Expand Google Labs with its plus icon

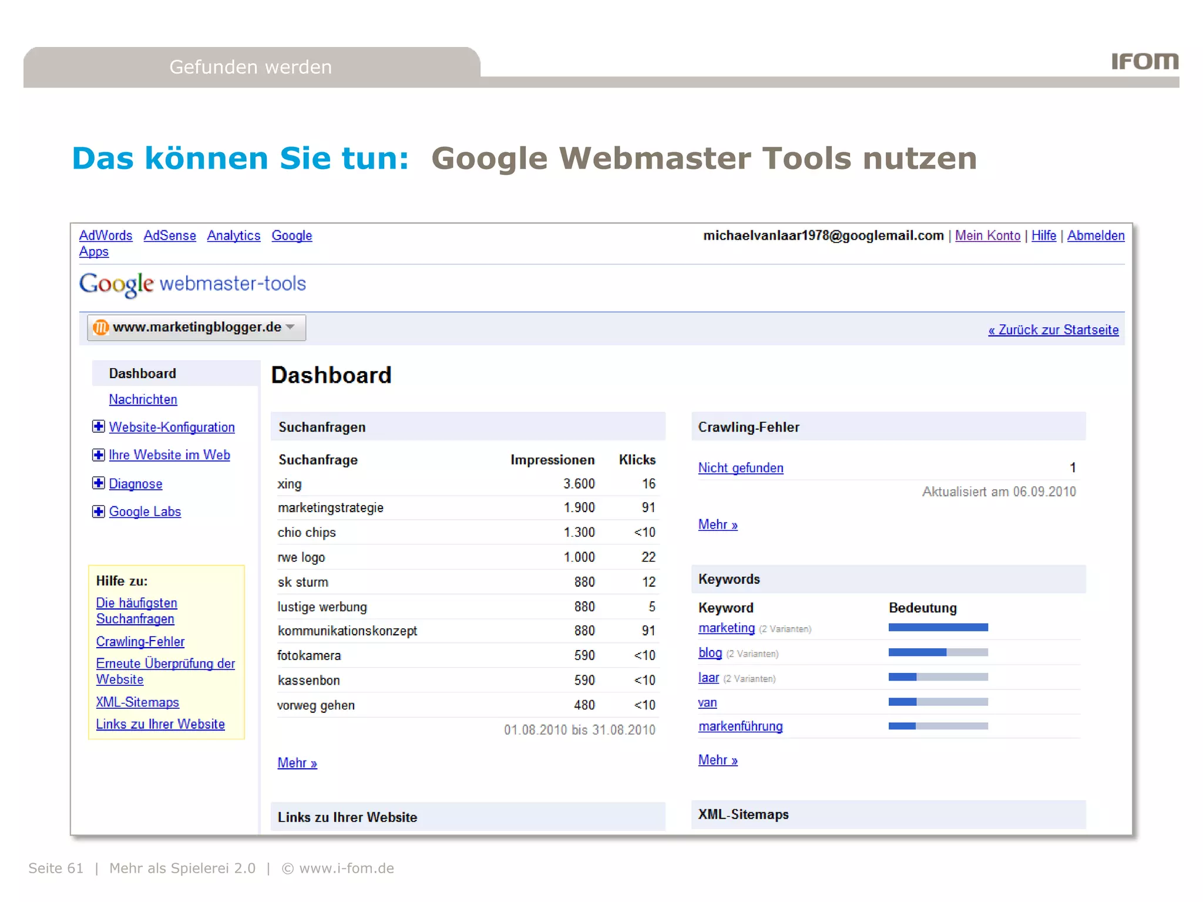(x=99, y=511)
